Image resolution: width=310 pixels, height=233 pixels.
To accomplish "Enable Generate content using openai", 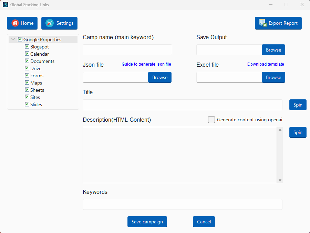I will pyautogui.click(x=211, y=120).
